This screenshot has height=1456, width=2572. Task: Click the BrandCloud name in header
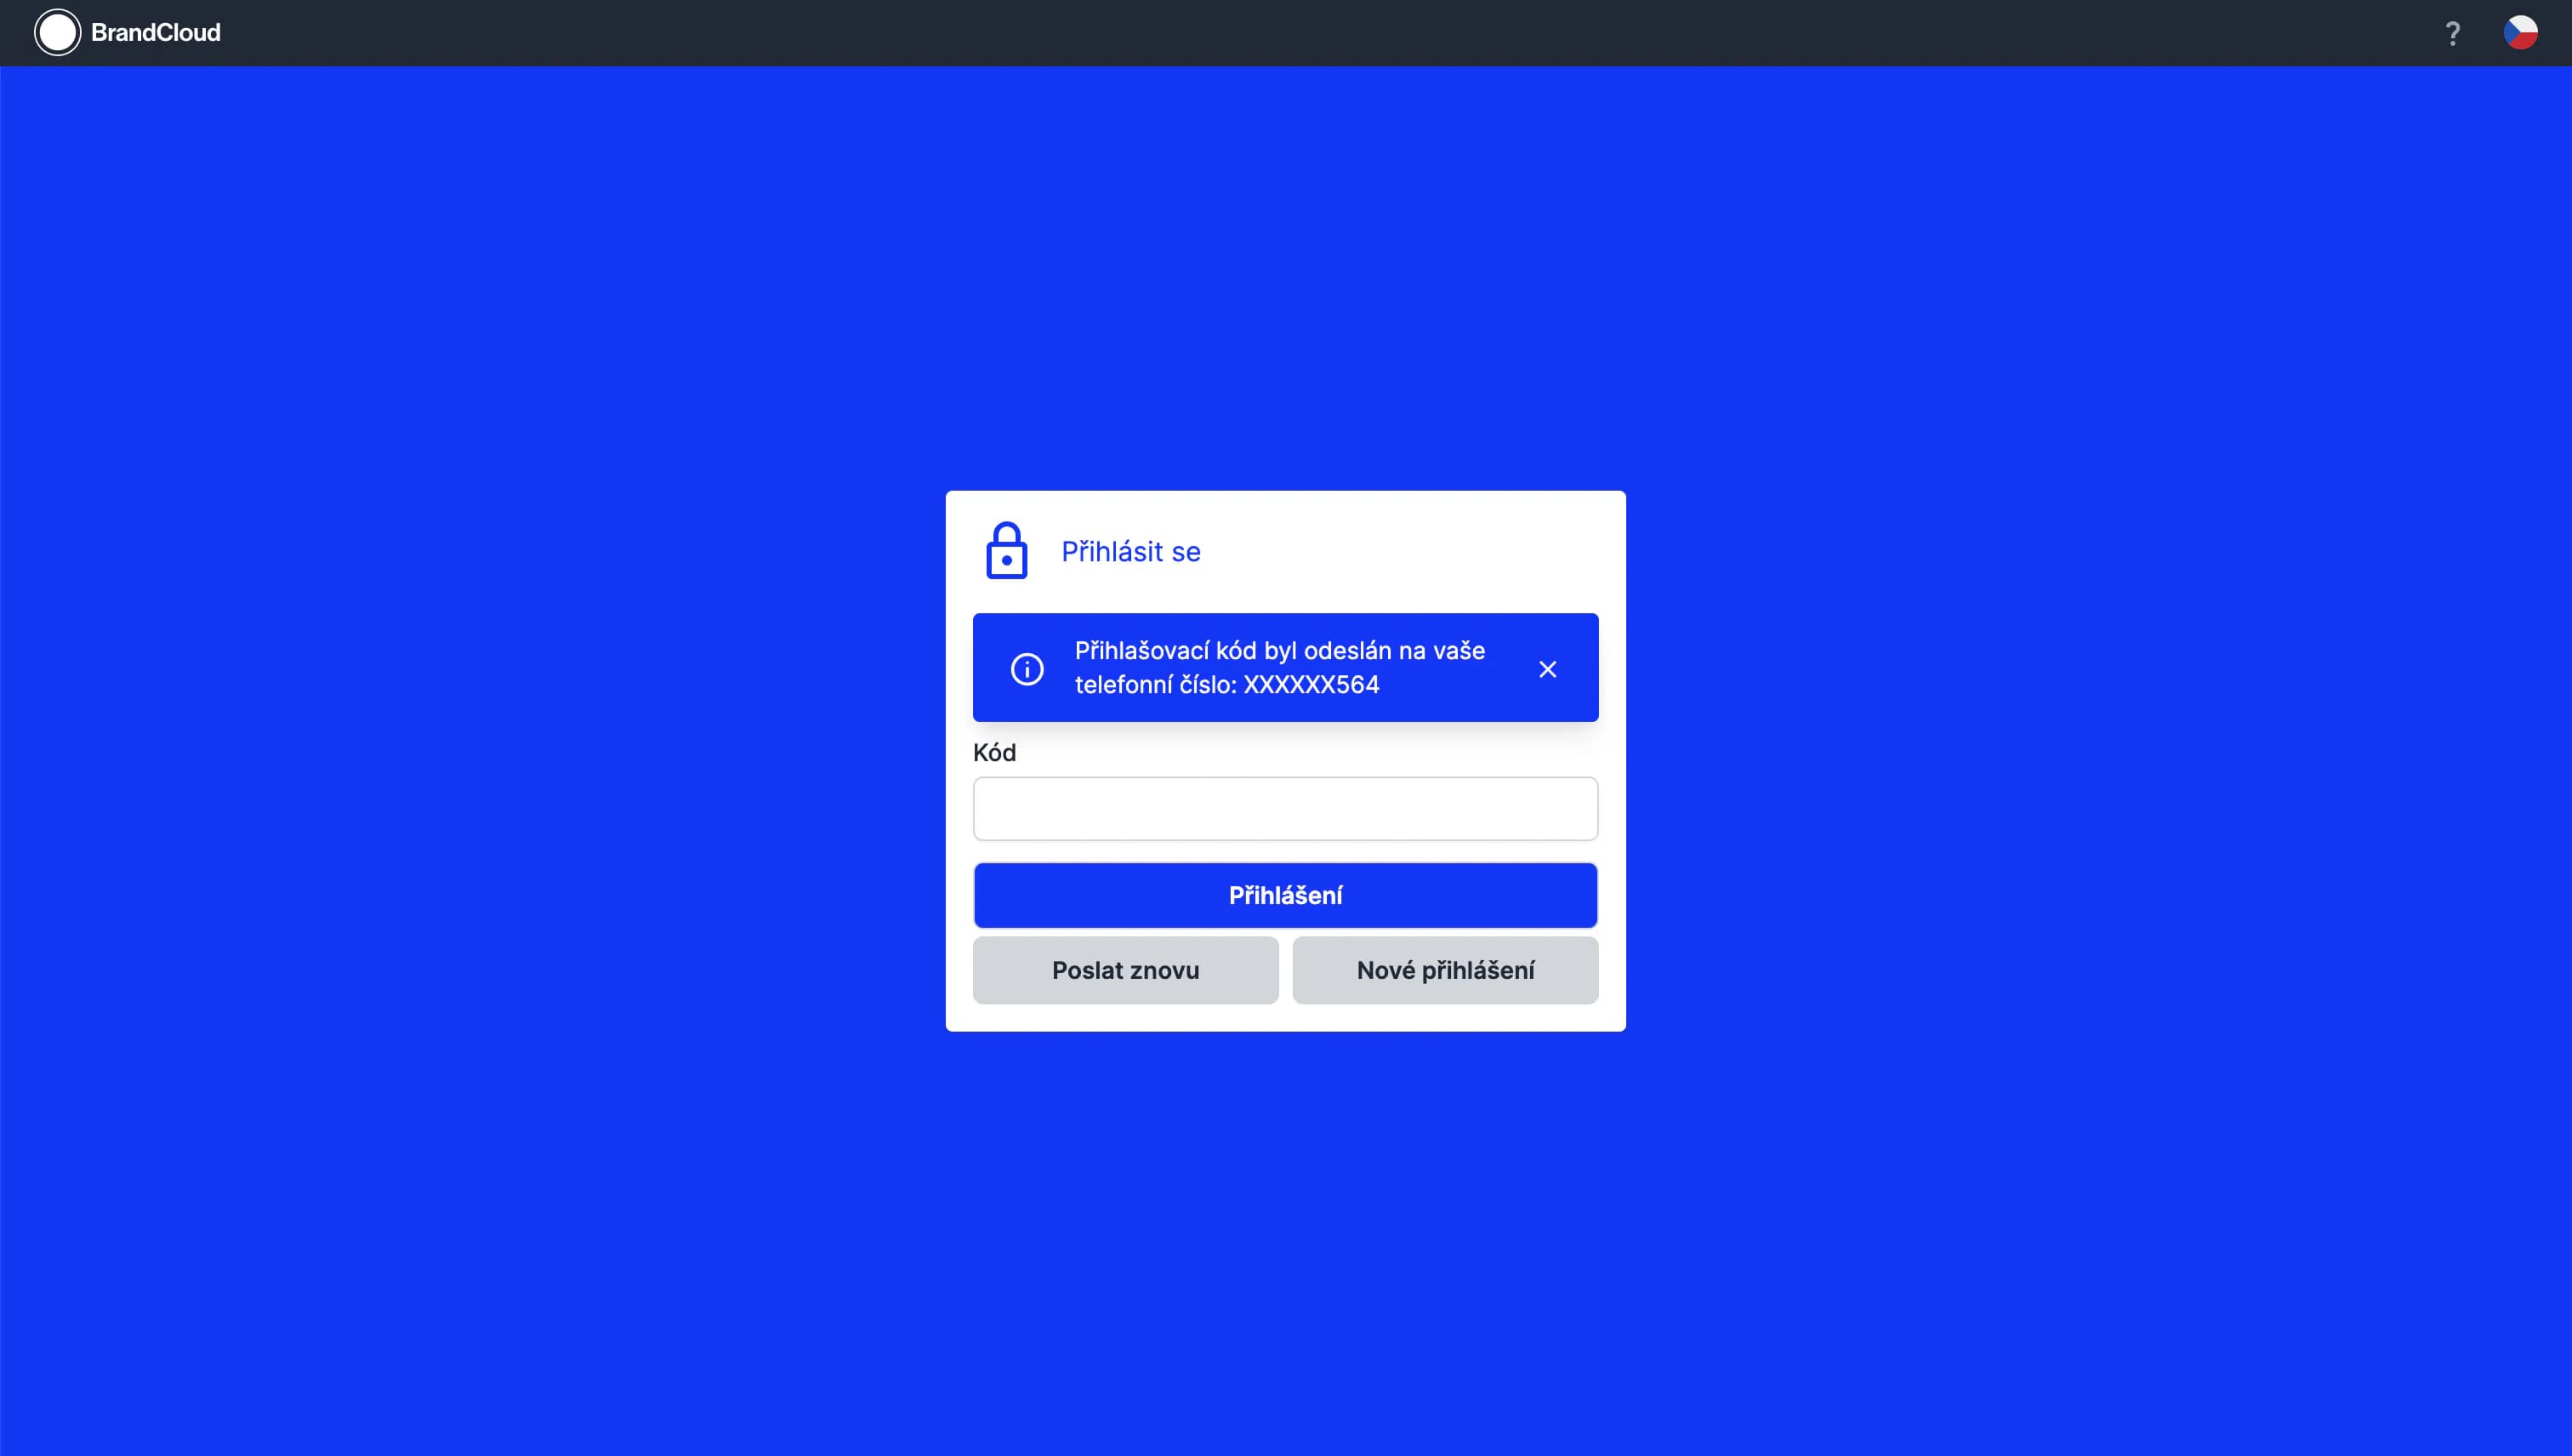[156, 33]
